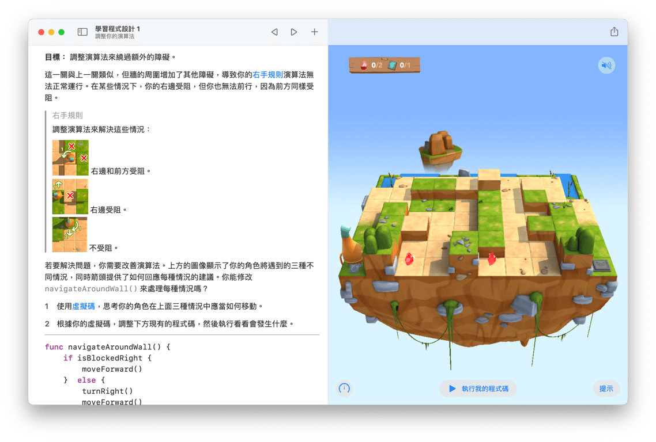
Task: Run the code with 執行我的程式碼 button
Action: [478, 388]
